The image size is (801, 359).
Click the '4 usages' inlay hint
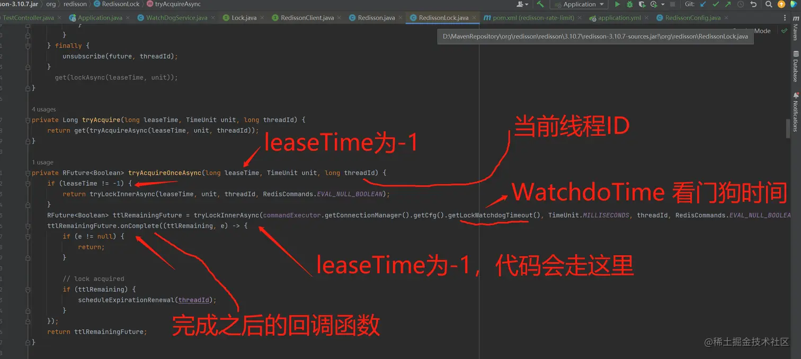click(x=44, y=110)
